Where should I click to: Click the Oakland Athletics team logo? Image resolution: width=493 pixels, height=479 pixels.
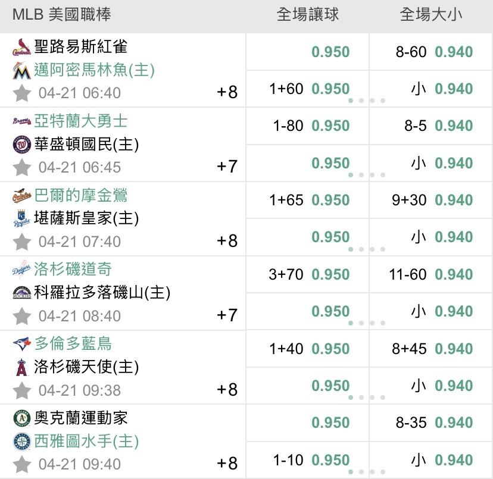coord(21,418)
